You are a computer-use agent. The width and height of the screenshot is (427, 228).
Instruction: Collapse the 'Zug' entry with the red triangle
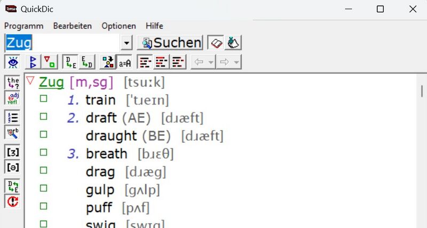[x=30, y=81]
